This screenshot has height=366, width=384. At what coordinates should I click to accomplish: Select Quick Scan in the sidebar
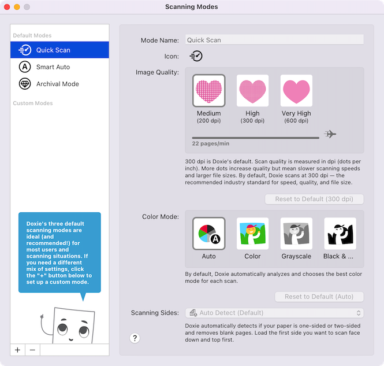[x=59, y=50]
